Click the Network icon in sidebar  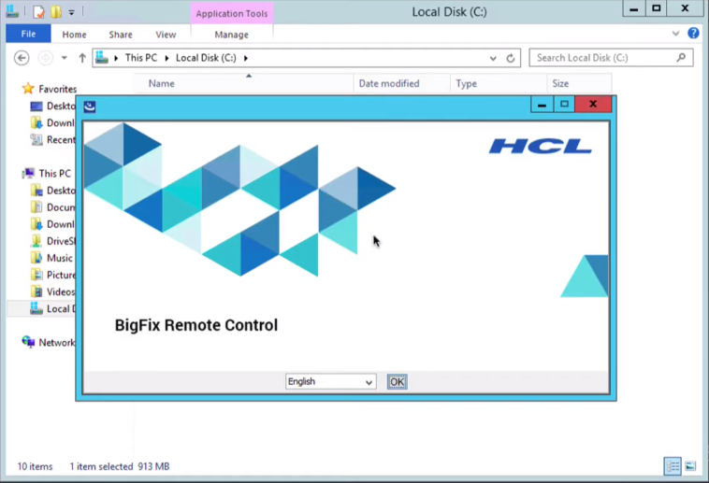(28, 342)
